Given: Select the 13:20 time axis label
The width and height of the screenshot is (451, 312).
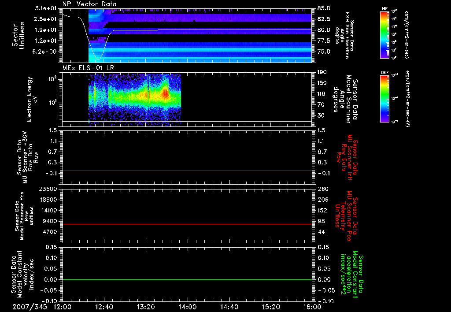Looking at the screenshot, I should coord(146,307).
